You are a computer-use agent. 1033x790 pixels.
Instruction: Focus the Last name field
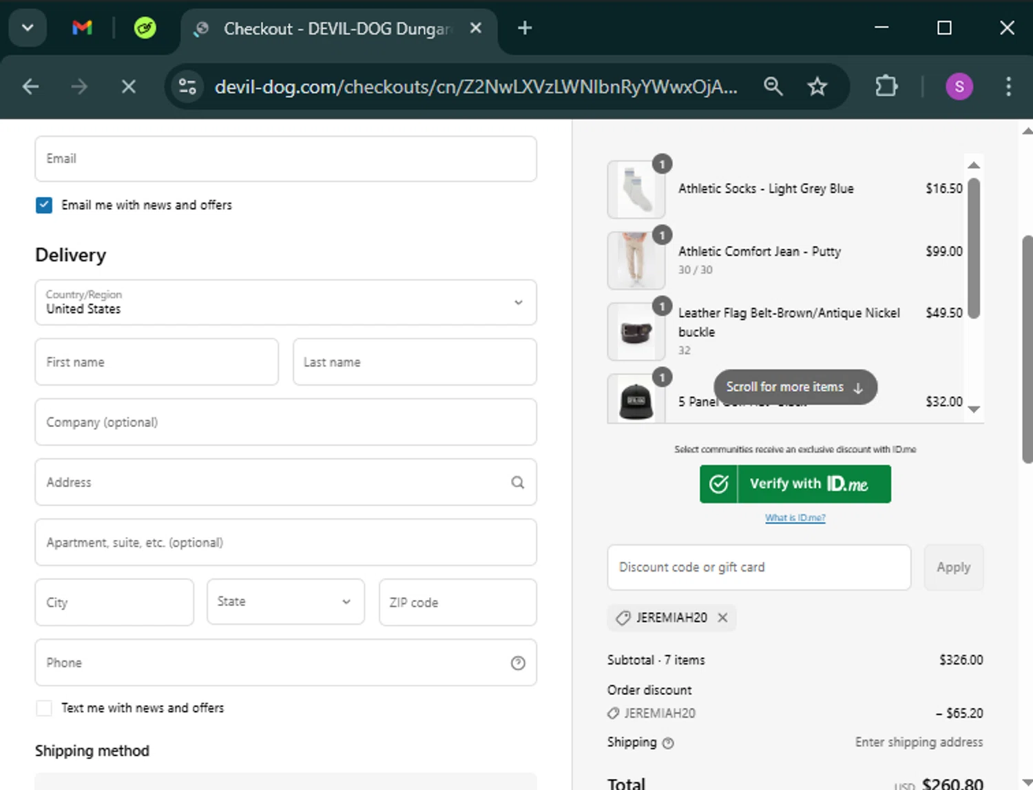[x=415, y=362]
